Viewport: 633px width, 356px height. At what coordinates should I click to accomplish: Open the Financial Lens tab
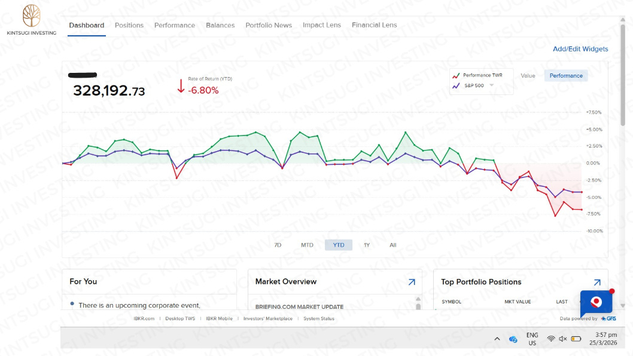pos(374,25)
